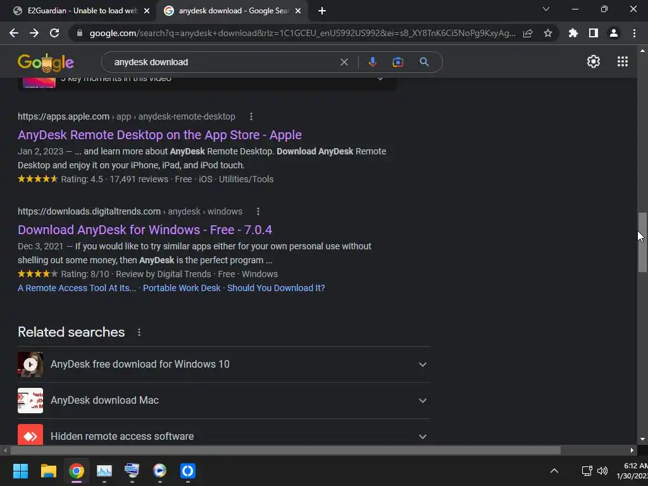Expand key moments in this video
The width and height of the screenshot is (648, 486).
click(380, 78)
